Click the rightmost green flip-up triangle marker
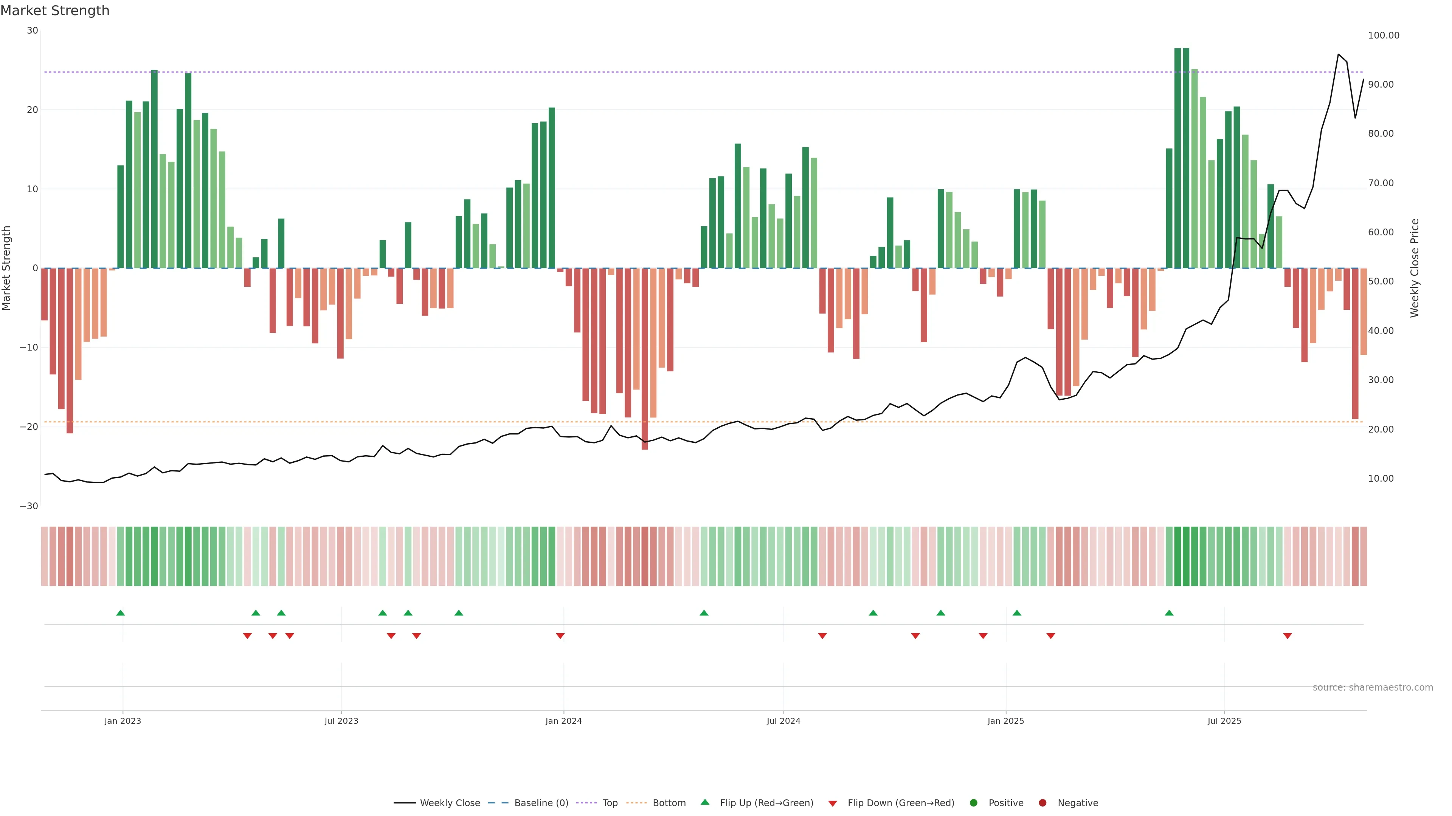Image resolution: width=1452 pixels, height=816 pixels. coord(1169,613)
